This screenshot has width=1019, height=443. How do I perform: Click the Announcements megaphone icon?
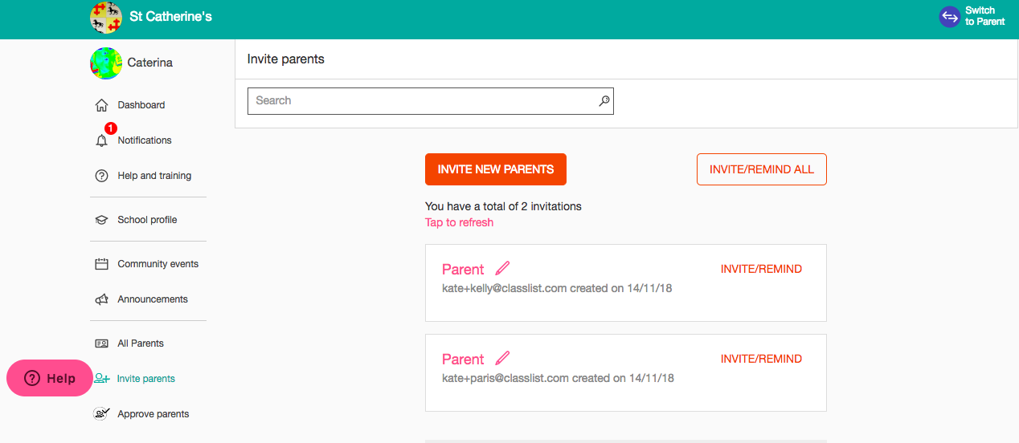(101, 299)
